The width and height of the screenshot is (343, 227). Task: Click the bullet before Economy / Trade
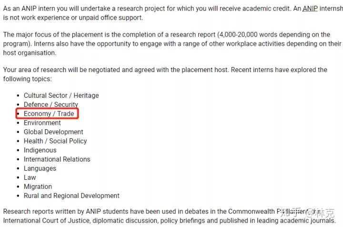18,114
